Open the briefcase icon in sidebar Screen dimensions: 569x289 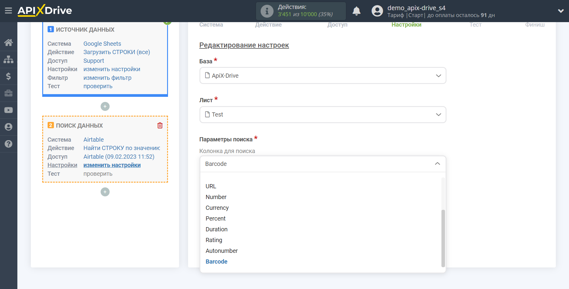(x=8, y=93)
